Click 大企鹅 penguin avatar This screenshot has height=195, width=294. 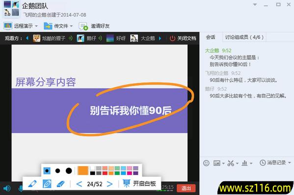point(134,38)
